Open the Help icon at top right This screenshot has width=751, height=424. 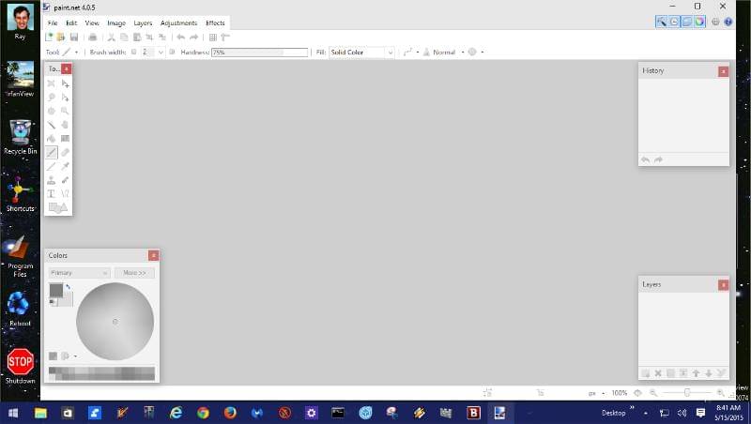[x=728, y=22]
